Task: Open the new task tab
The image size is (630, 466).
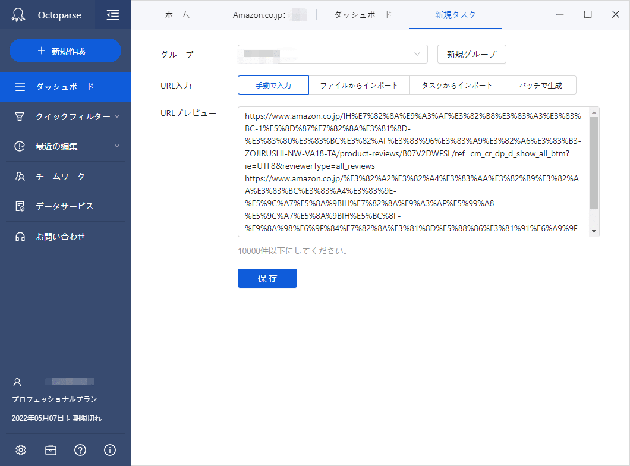Action: pos(455,14)
